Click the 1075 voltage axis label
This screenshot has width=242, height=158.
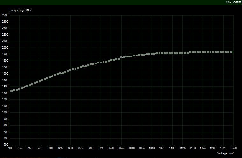[162, 148]
